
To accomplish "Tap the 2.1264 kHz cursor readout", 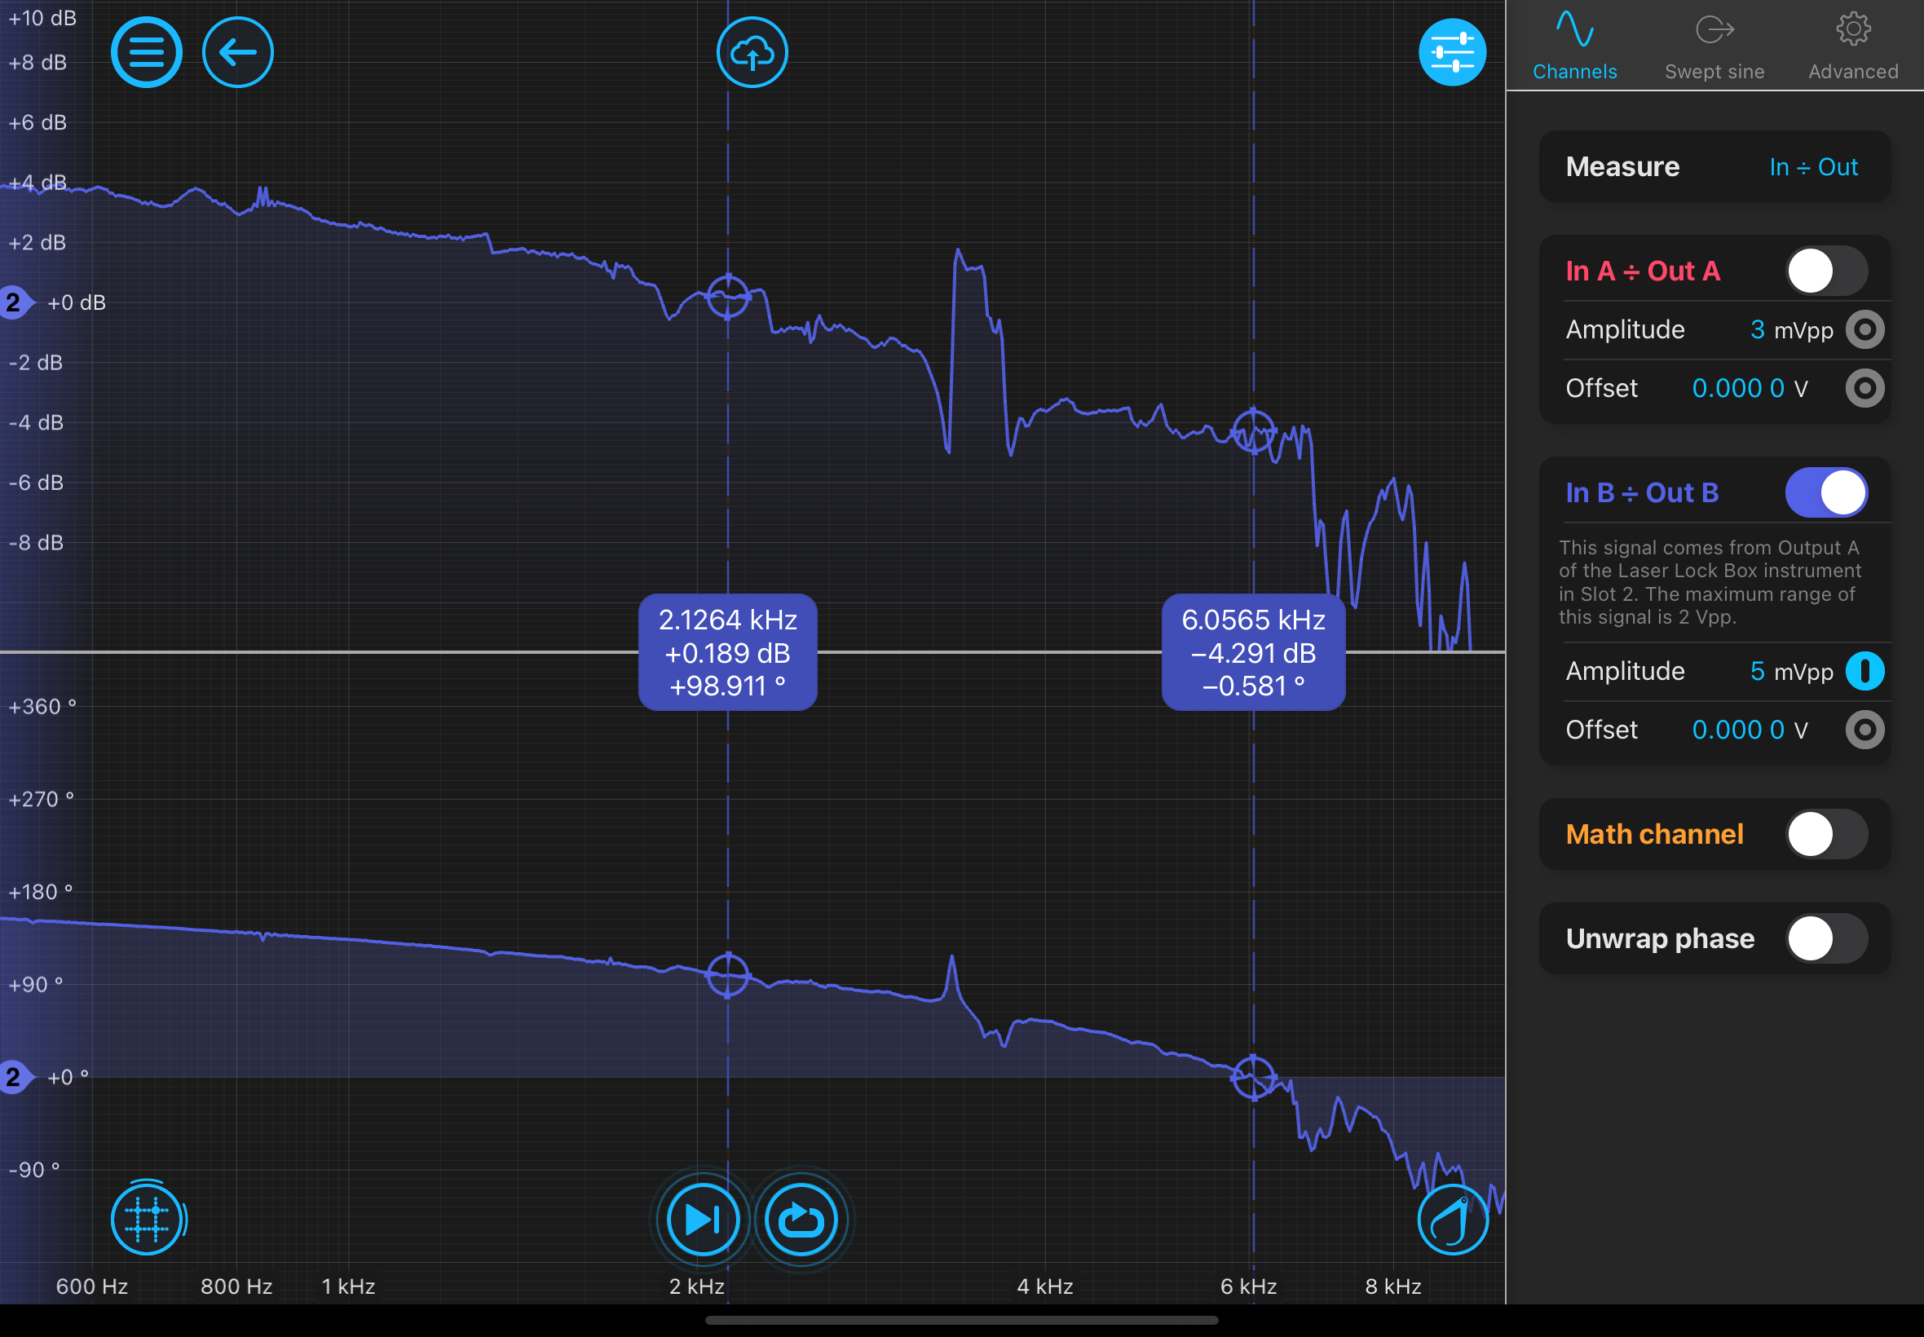I will pyautogui.click(x=727, y=652).
